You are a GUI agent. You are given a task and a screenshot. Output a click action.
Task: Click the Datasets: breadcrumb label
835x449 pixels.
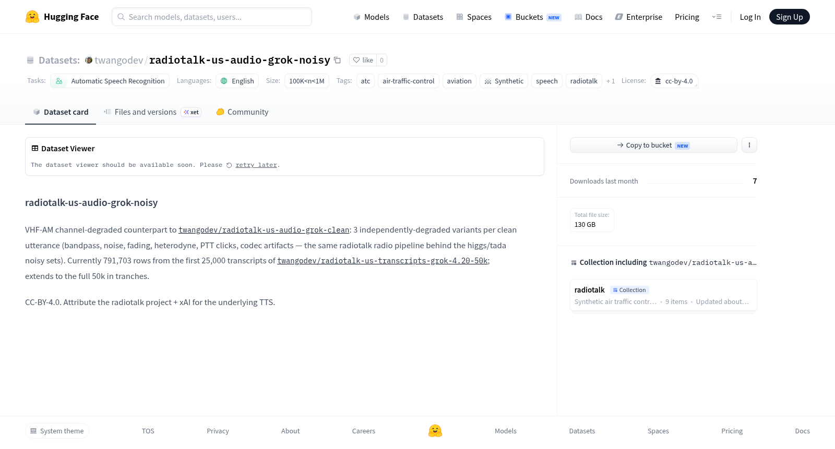(x=59, y=60)
